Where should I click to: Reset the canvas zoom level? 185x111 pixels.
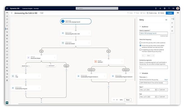tap(128, 100)
